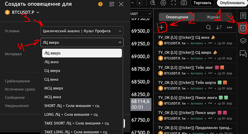This screenshot has width=248, height=134.
Task: Click Bitcoin icon on Поиск шорт alert
Action: (x=161, y=119)
